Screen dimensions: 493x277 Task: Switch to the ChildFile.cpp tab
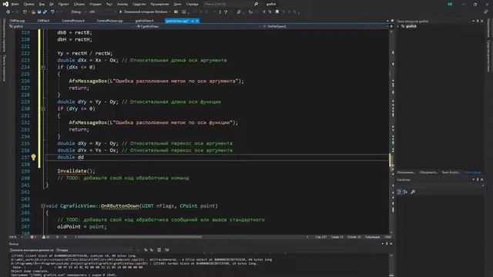click(x=17, y=21)
